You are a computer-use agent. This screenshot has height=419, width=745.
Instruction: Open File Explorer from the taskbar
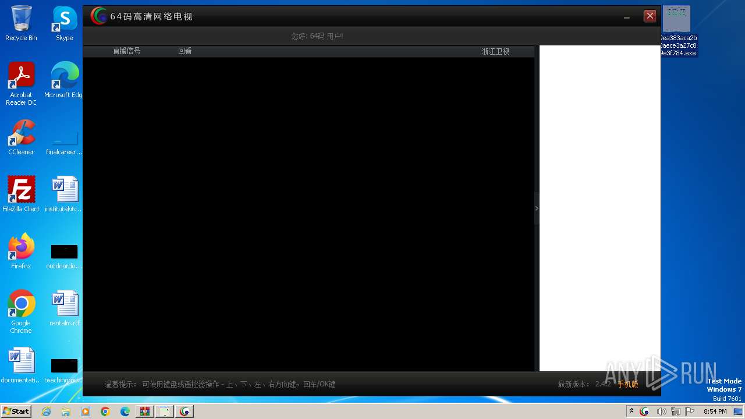pos(66,411)
